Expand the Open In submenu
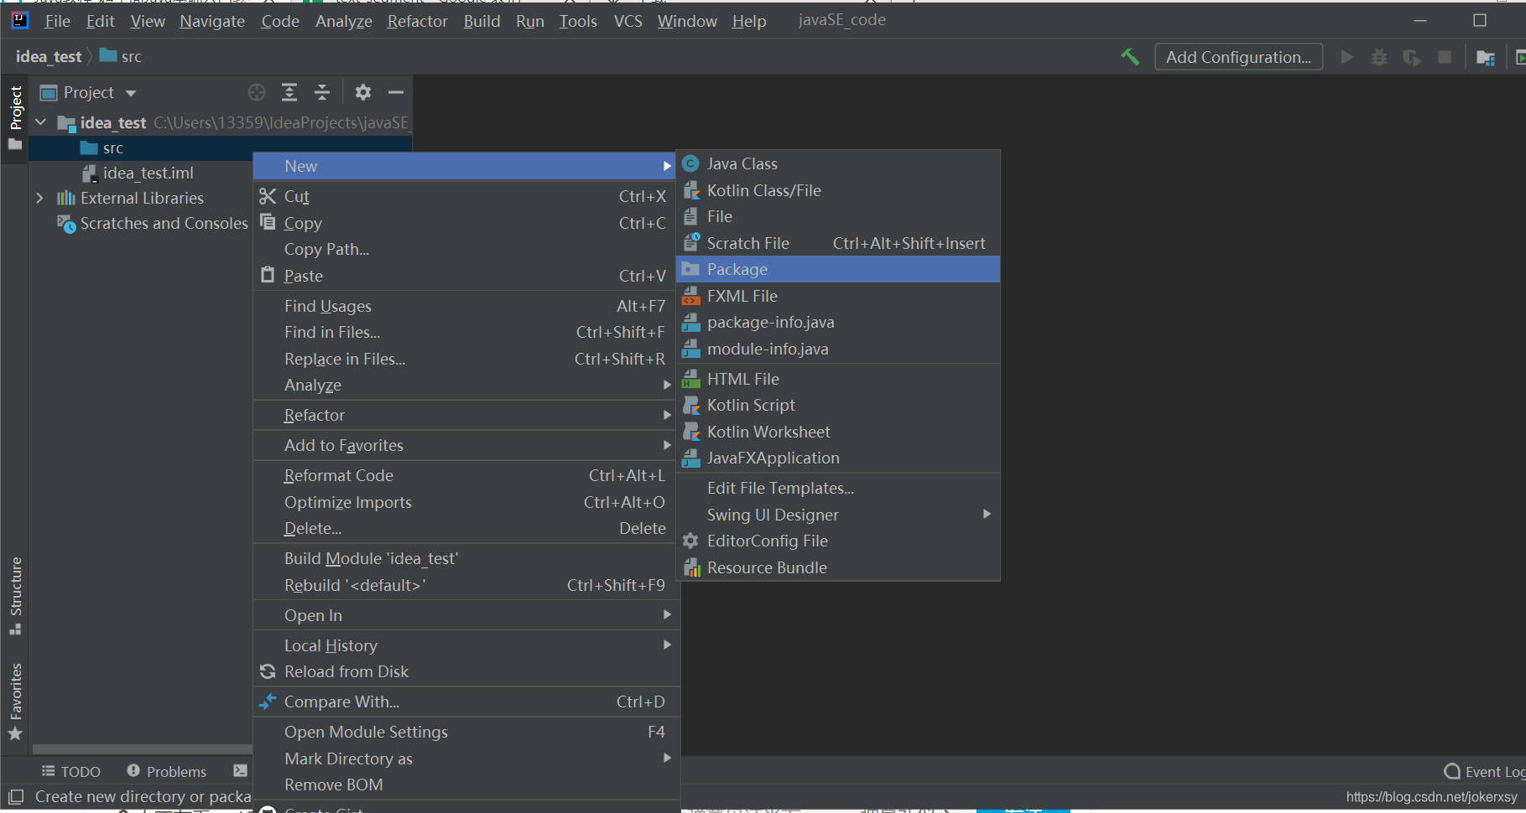 465,615
